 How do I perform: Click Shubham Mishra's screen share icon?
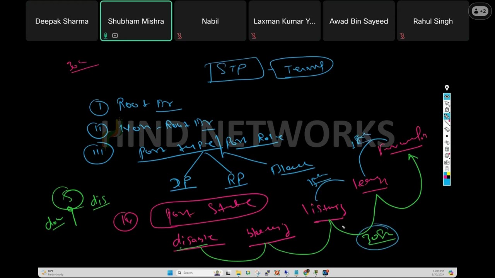115,36
